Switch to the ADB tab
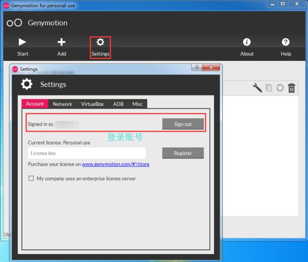The image size is (308, 262). pyautogui.click(x=118, y=104)
